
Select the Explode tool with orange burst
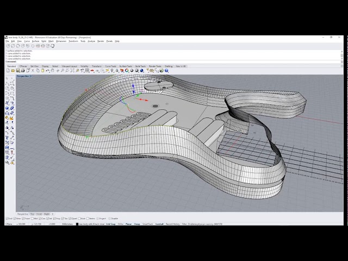(12, 118)
